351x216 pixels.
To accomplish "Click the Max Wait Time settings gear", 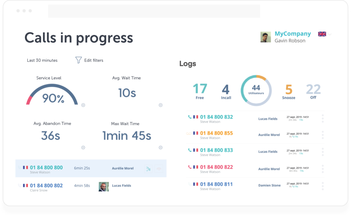I will tap(161, 148).
